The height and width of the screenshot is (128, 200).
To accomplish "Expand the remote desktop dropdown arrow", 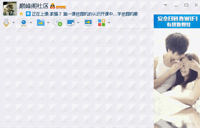I will point(78,23).
